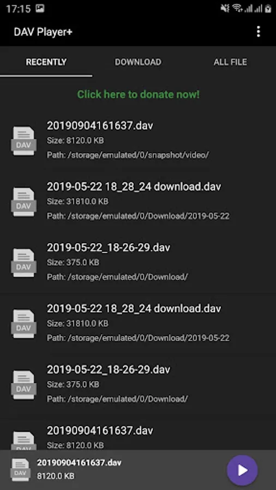
Task: Tap the battery icon in status bar
Action: click(x=268, y=8)
